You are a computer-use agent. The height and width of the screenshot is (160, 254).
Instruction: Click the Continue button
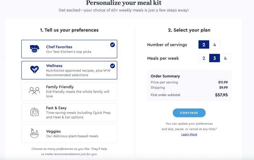(189, 113)
